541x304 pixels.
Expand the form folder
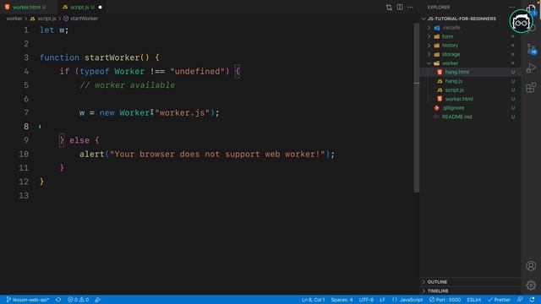pos(447,36)
